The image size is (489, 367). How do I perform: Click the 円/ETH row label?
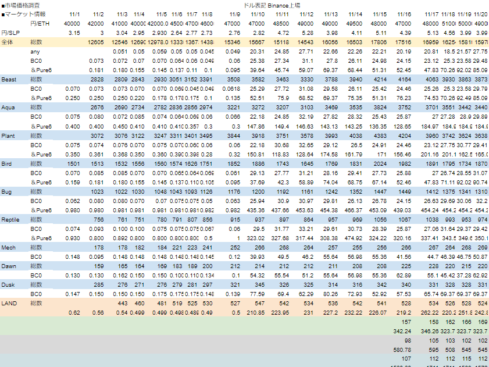point(40,23)
